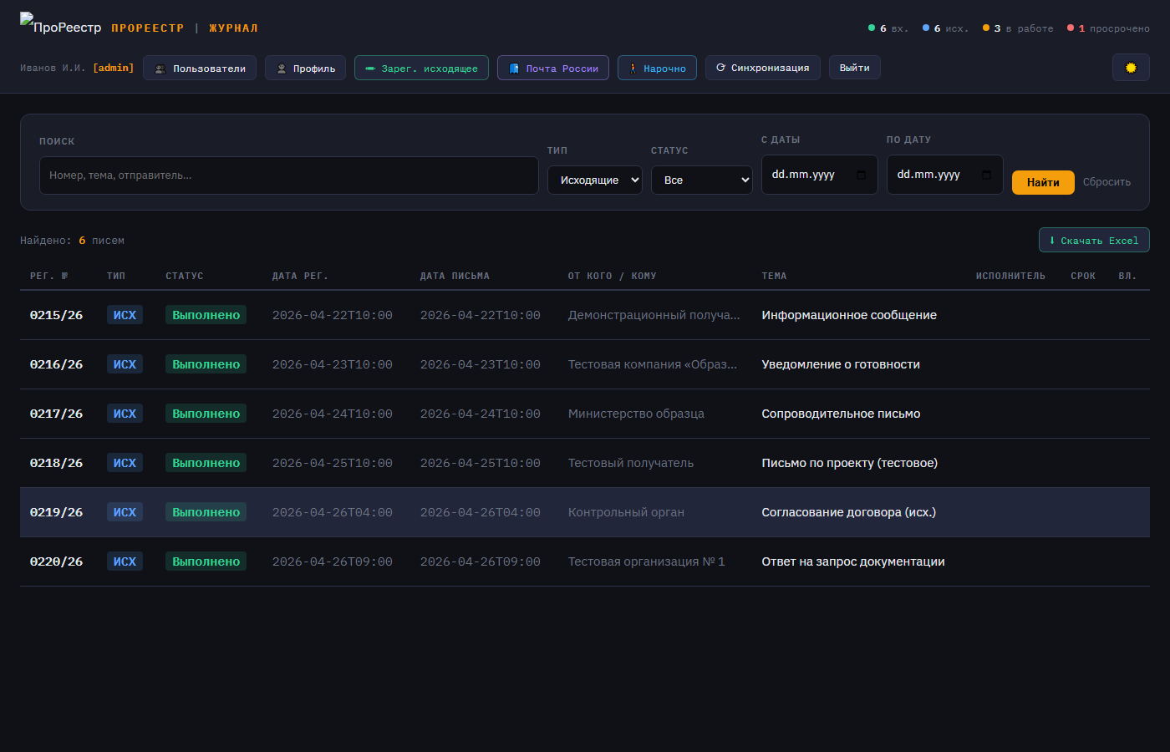Expand the Тип dropdown showing Исходящие
The width and height of the screenshot is (1170, 752).
coord(594,180)
